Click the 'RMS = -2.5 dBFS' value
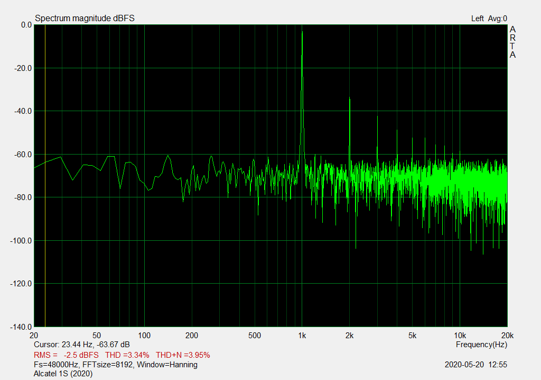The height and width of the screenshot is (380, 541). tap(66, 355)
